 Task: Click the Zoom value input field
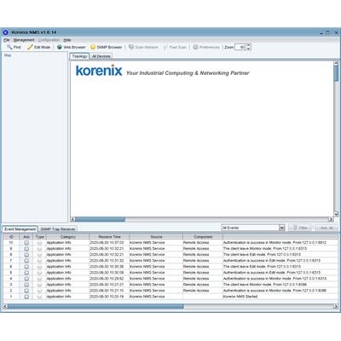click(240, 47)
